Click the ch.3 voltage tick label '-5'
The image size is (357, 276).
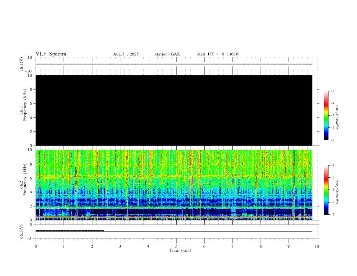coord(31,239)
